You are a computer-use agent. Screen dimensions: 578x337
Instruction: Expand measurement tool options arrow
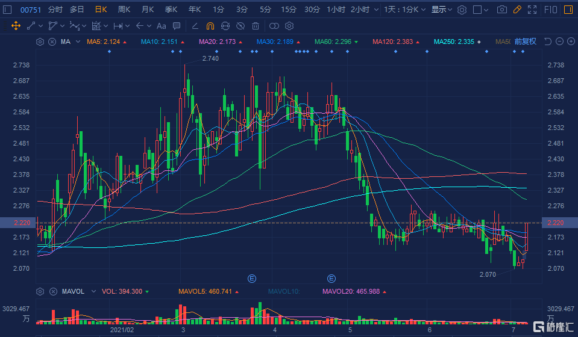tap(106, 26)
